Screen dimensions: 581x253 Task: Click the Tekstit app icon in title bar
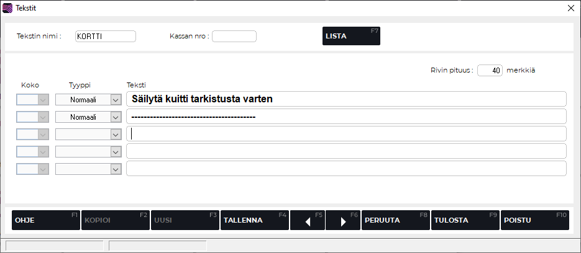[7, 8]
